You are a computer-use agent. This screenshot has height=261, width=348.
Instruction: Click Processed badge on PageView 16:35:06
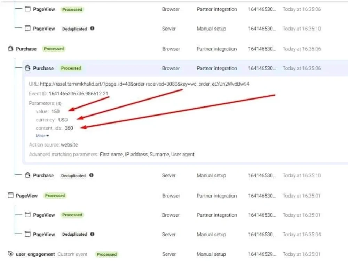click(72, 9)
